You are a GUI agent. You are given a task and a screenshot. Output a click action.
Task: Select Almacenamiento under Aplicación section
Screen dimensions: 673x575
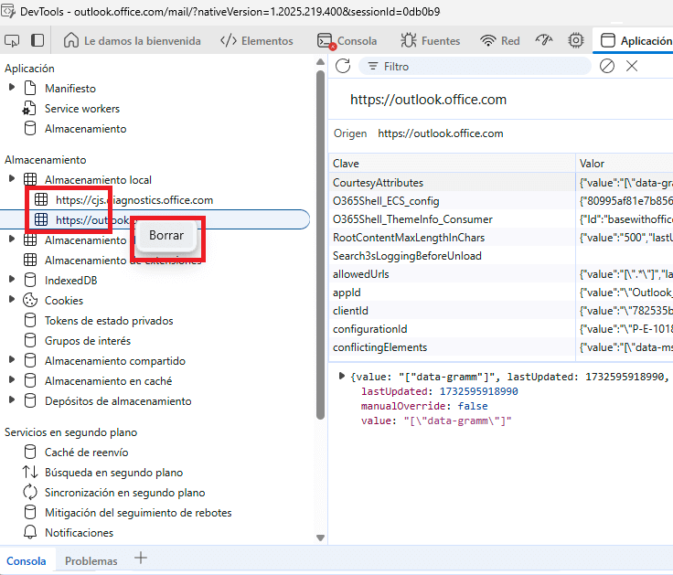point(85,129)
